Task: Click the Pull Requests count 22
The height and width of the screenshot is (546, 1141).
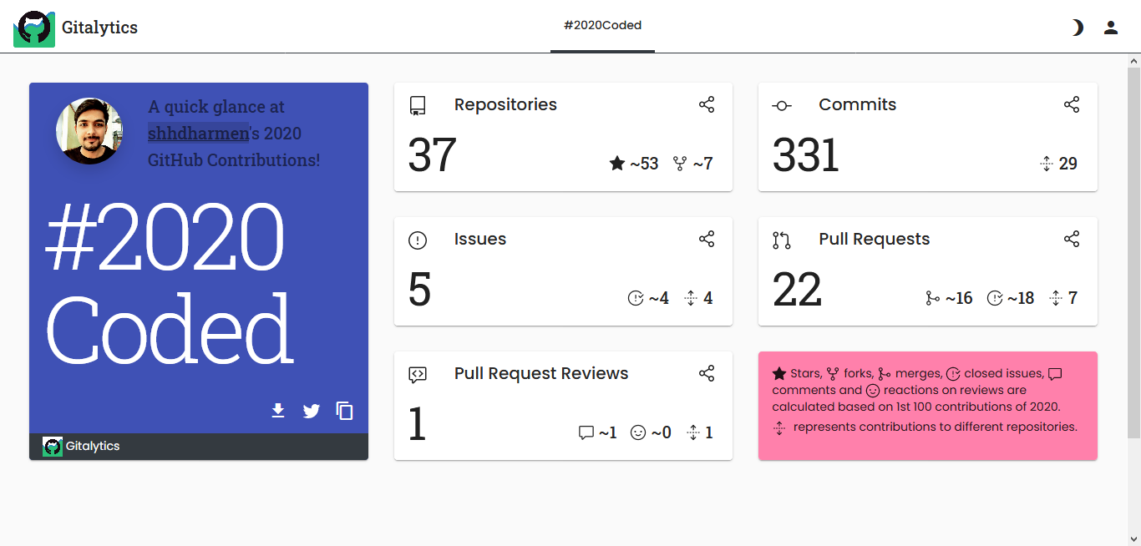Action: click(x=797, y=290)
